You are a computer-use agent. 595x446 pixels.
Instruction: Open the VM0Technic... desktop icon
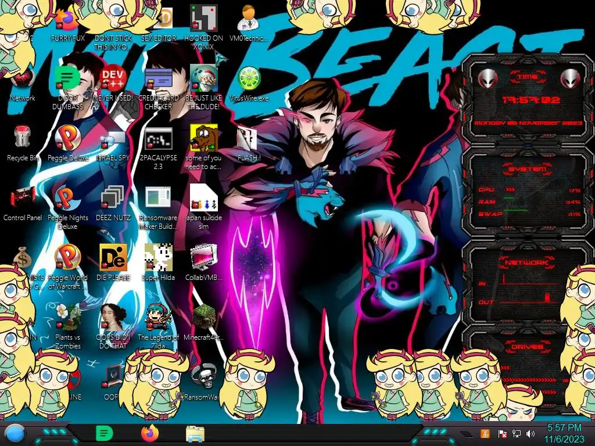[248, 18]
